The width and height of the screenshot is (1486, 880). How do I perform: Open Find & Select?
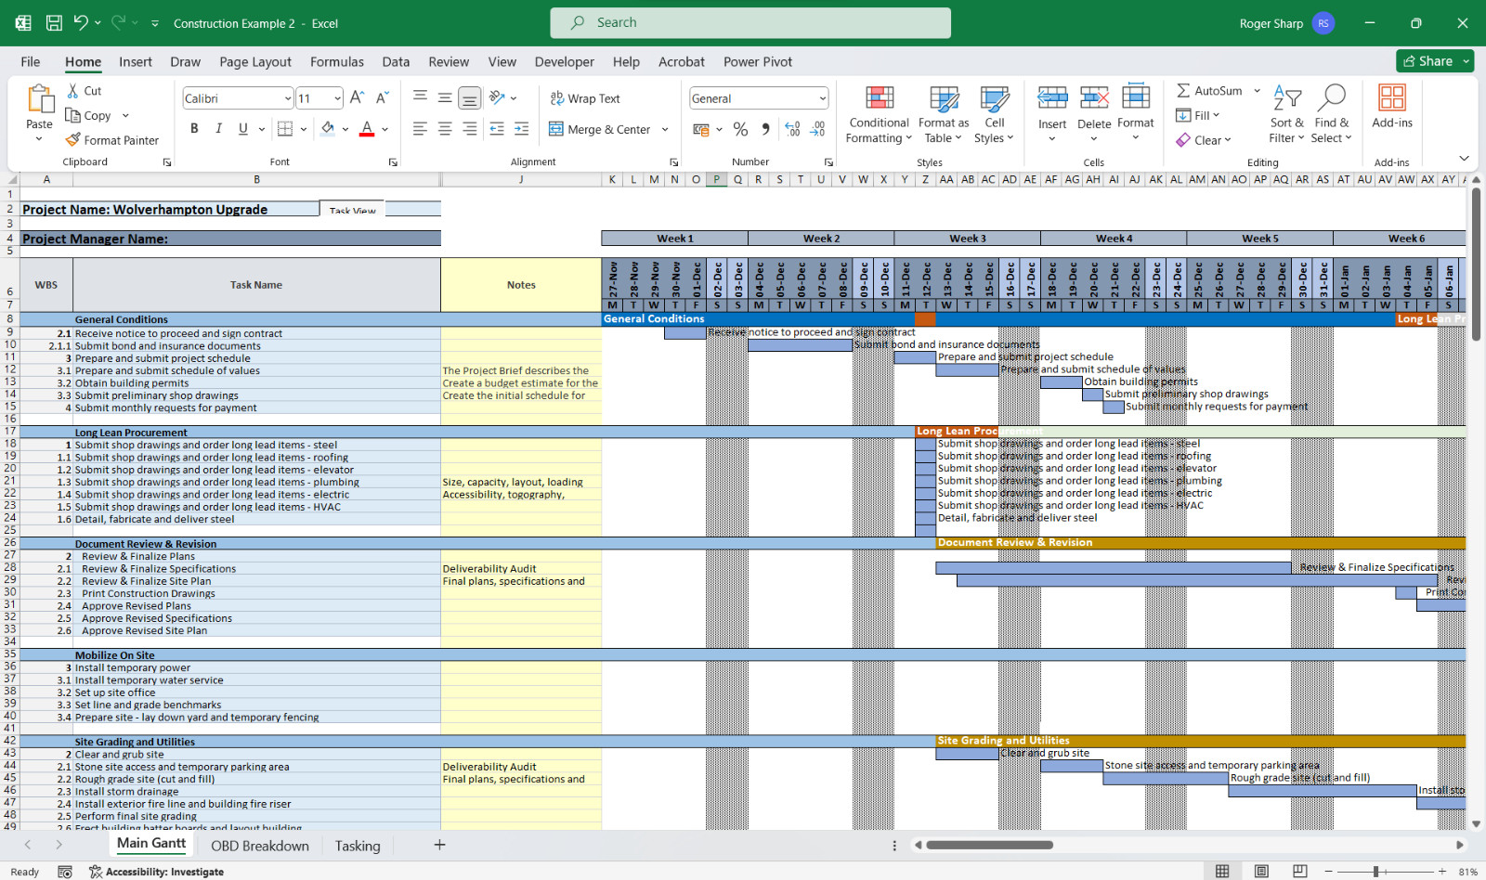point(1332,114)
